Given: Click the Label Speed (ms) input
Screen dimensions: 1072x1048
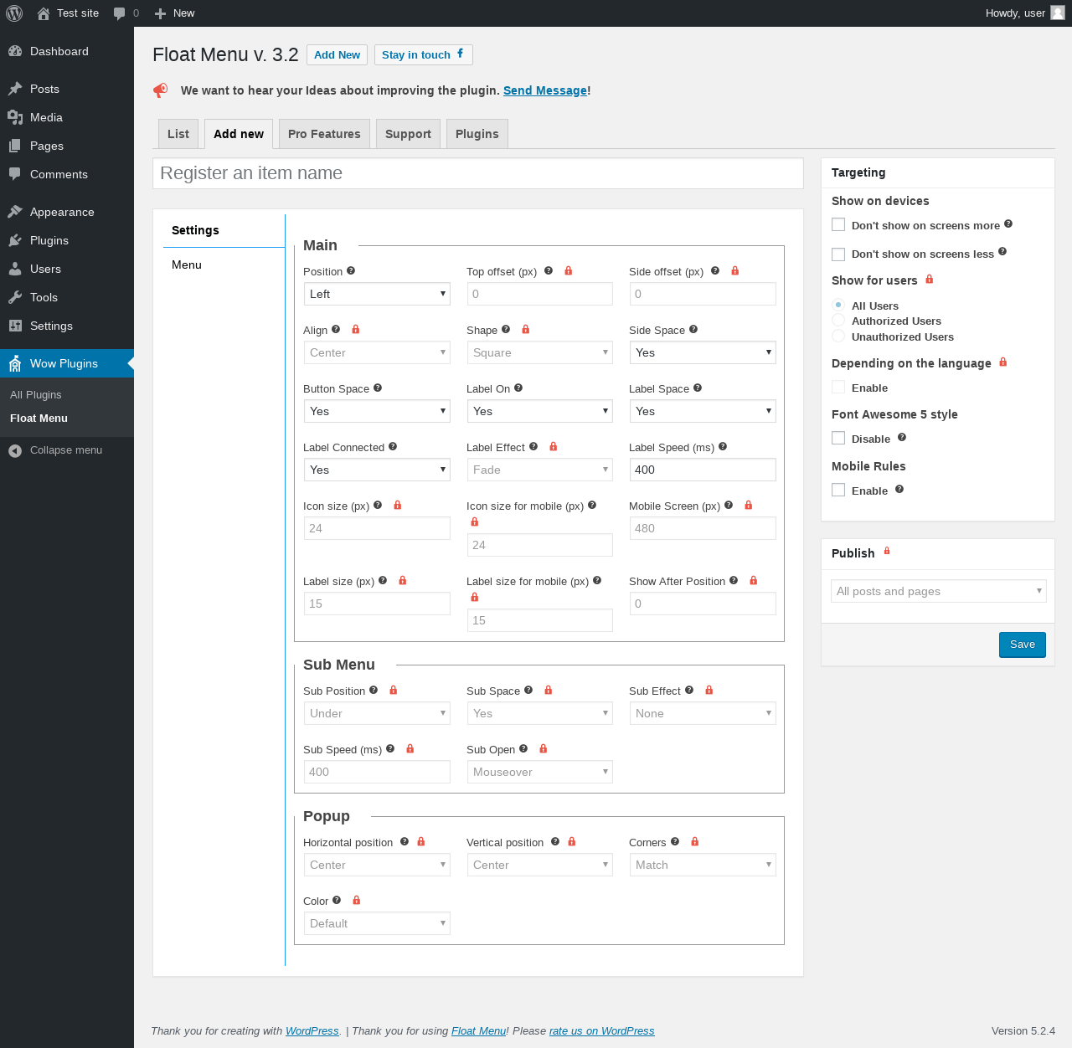Looking at the screenshot, I should click(703, 470).
